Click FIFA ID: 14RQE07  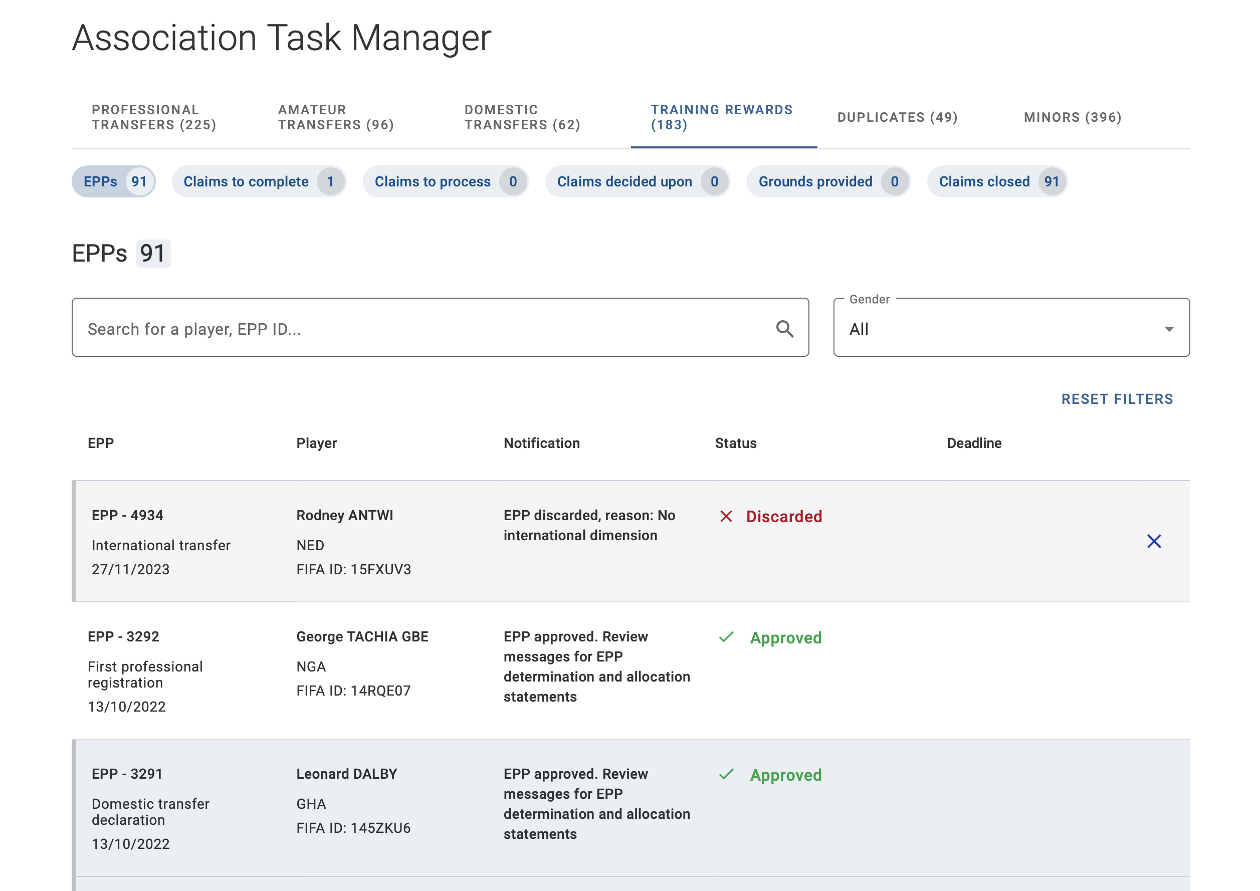(353, 691)
